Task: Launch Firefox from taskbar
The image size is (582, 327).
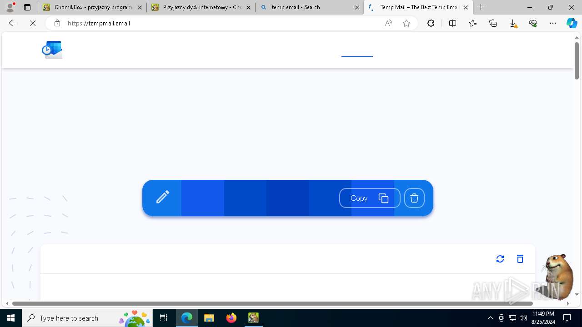Action: (x=231, y=318)
